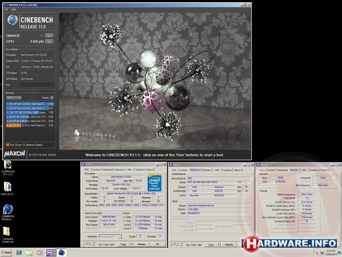Open the RunMemTest Pro desktop shortcut
The width and height of the screenshot is (342, 257).
pos(8,167)
